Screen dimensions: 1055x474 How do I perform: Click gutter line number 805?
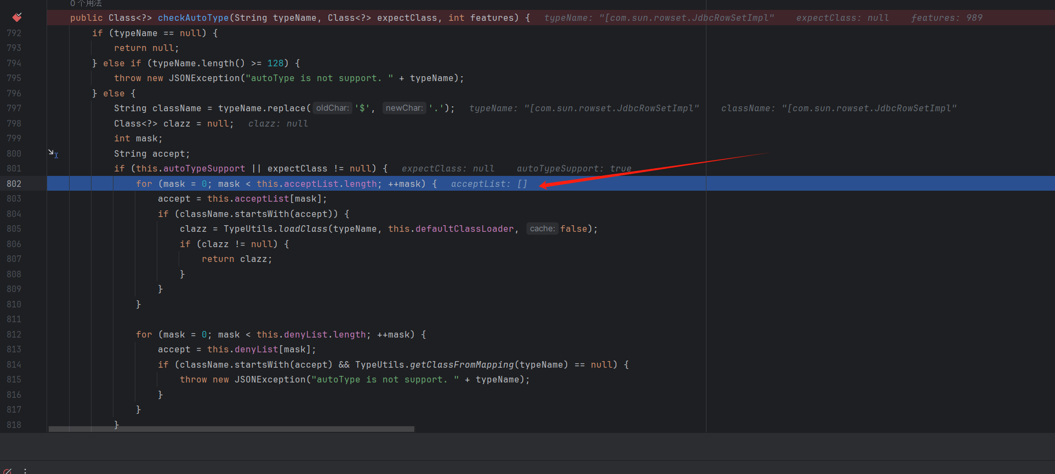coord(14,229)
